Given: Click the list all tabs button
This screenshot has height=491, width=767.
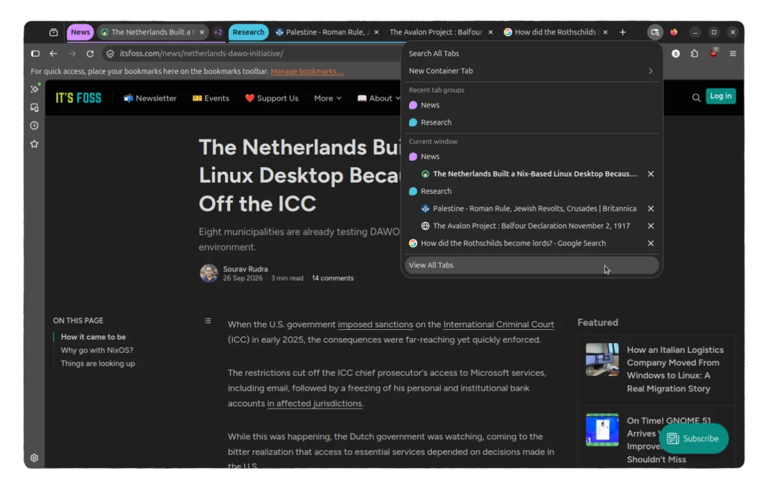Looking at the screenshot, I should [x=655, y=32].
